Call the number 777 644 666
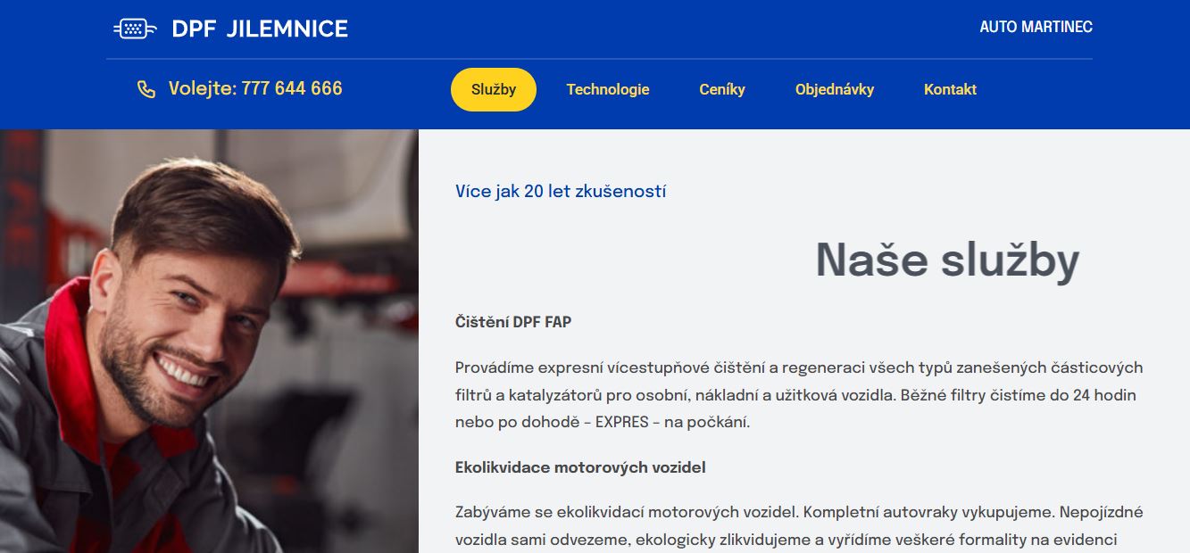The height and width of the screenshot is (553, 1190). click(292, 88)
